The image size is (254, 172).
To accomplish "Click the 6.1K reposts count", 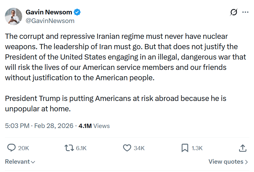I will 81,148.
